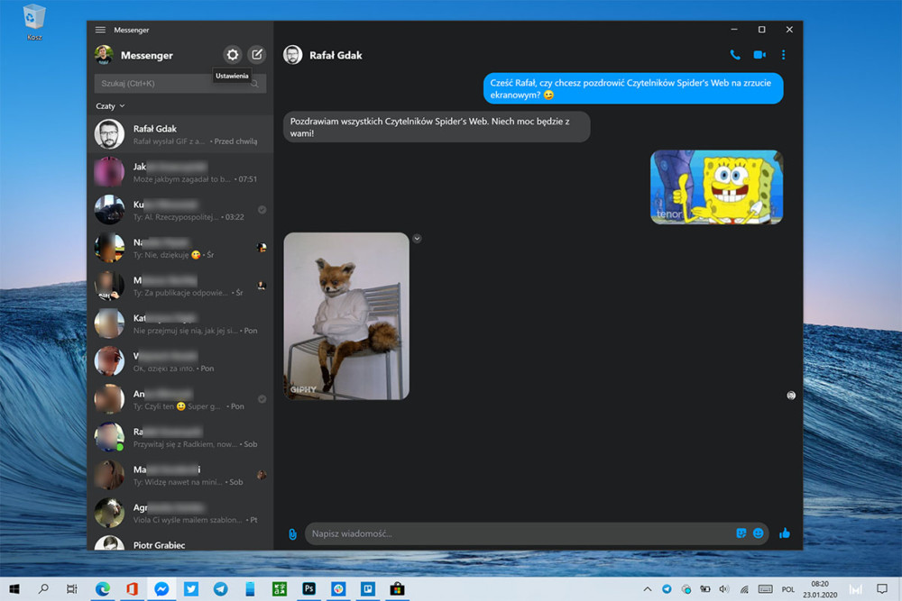Open the chat starting with 'Ku'
The width and height of the screenshot is (902, 601).
pos(180,210)
